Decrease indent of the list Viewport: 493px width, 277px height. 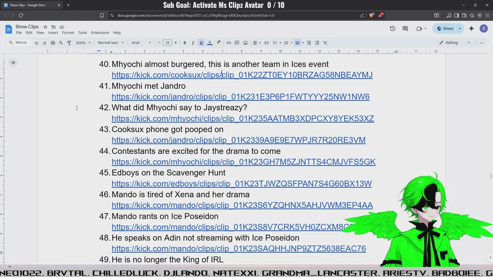[x=309, y=43]
